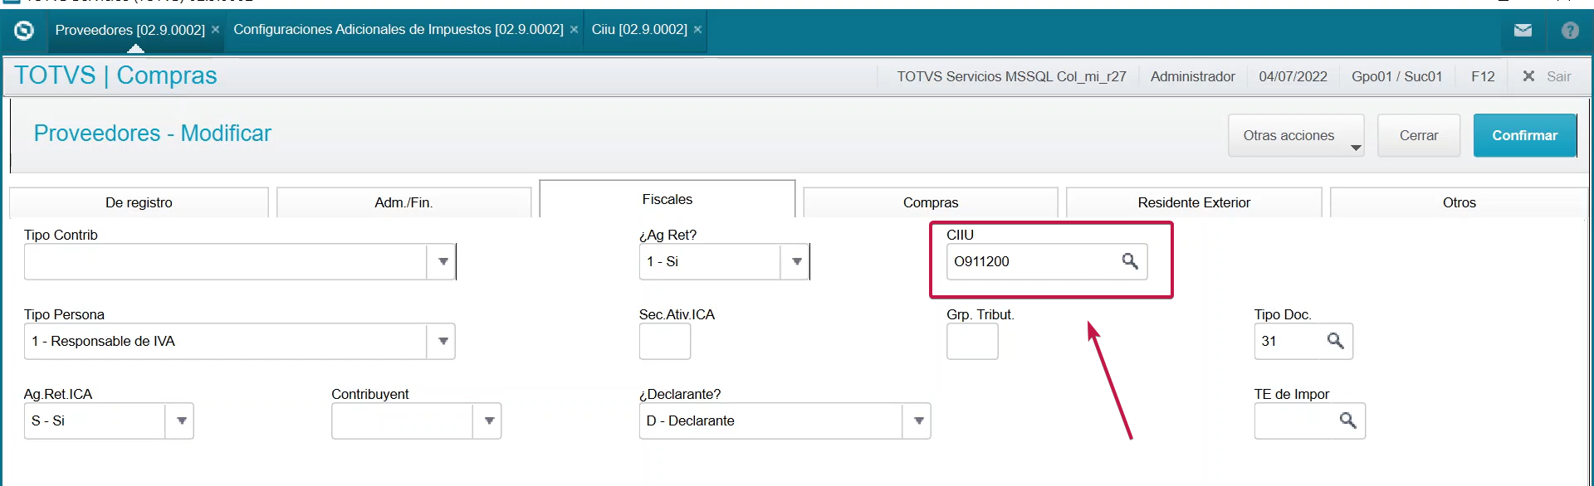Screen dimensions: 1594x486
Task: Open Tipo Doc. lookup magnifier
Action: [x=1335, y=341]
